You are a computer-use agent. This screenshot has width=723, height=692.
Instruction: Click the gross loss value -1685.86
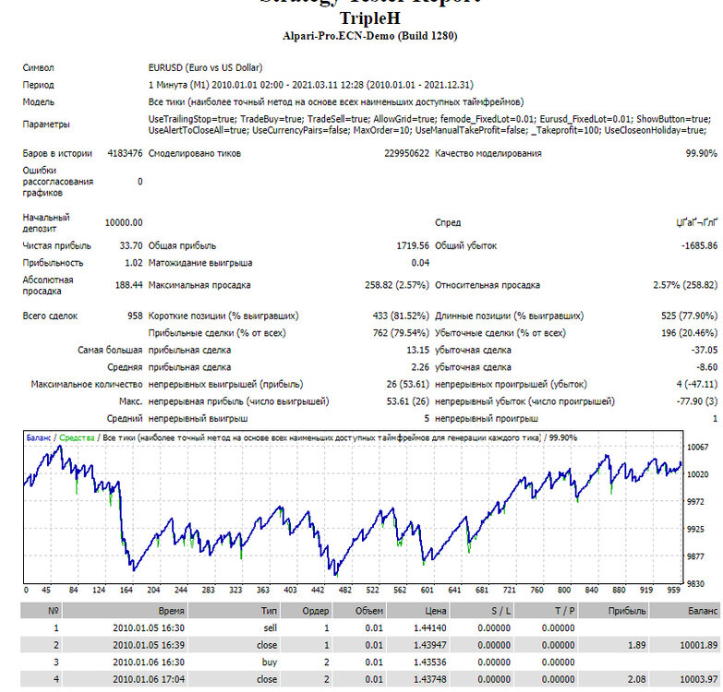click(x=700, y=245)
